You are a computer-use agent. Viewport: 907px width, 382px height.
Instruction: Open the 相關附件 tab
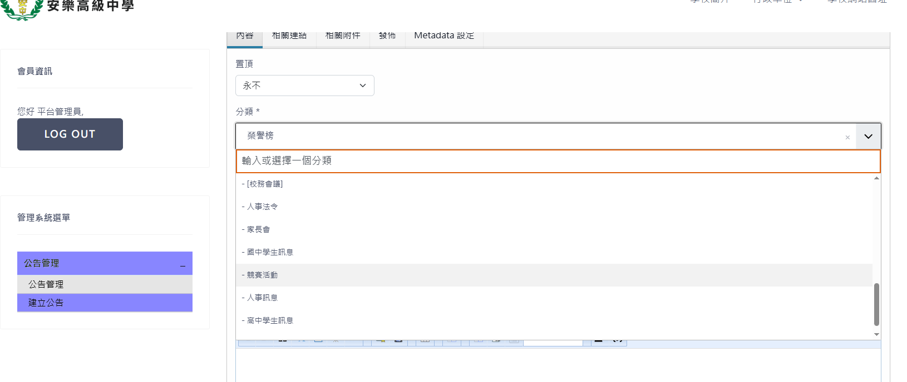(x=342, y=37)
